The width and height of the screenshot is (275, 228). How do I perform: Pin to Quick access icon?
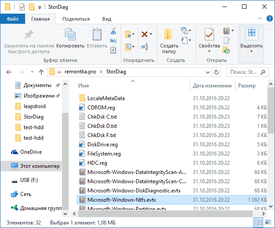(29, 34)
